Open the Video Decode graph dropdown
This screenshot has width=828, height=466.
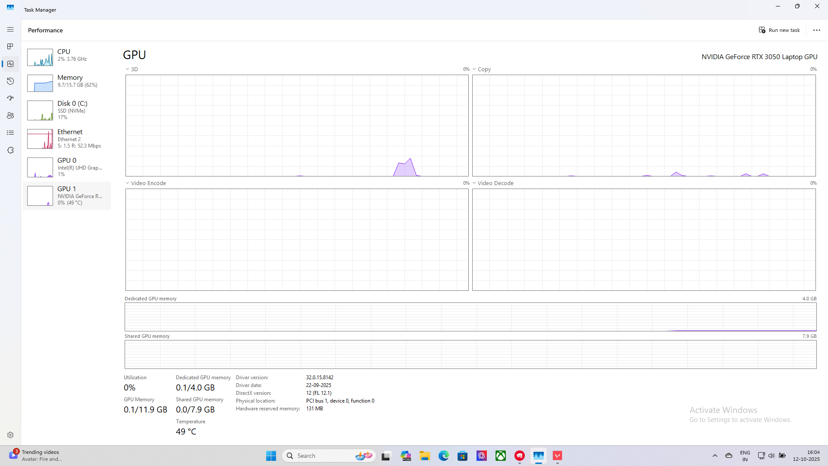coord(492,183)
